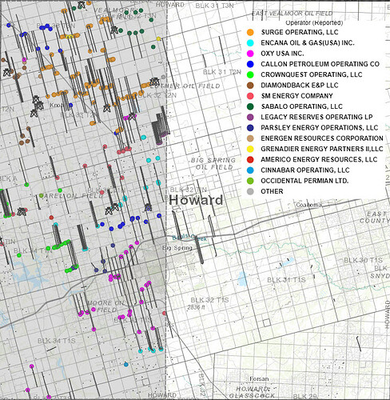The width and height of the screenshot is (390, 400).
Task: Click the SM Energy Company legend swatch
Action: 250,96
